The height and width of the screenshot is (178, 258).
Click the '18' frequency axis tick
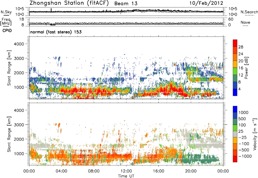(22, 19)
